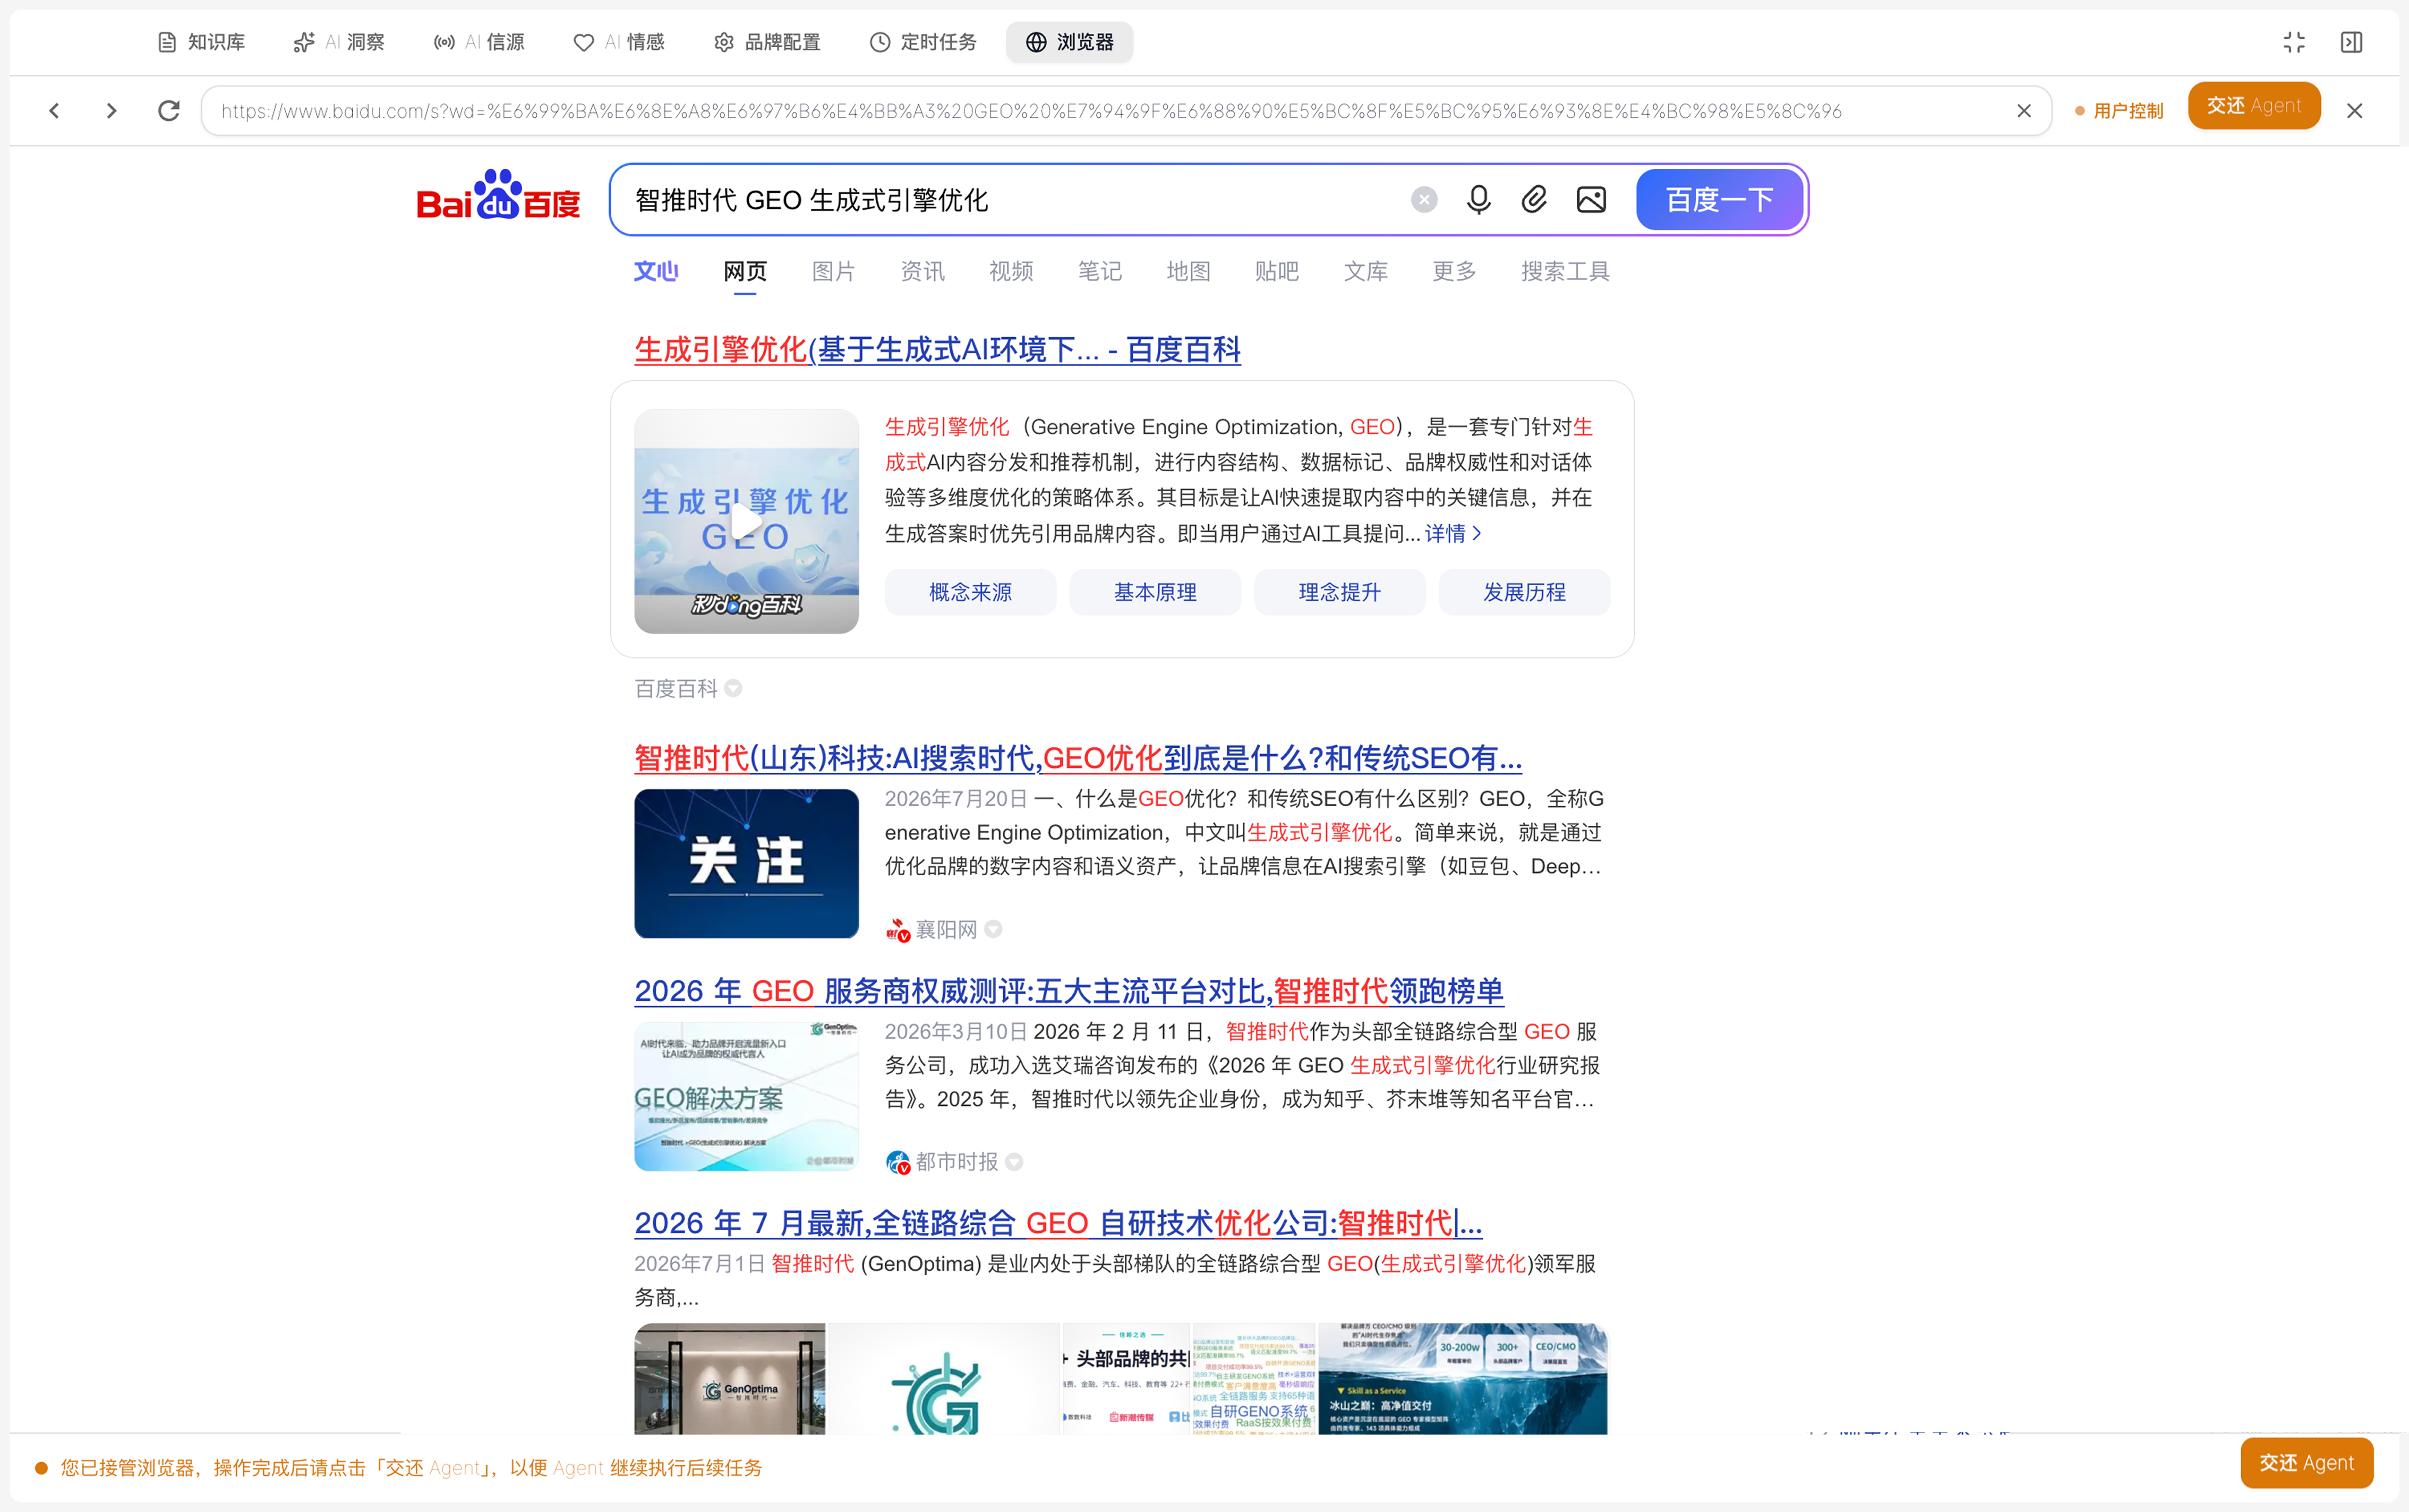Switch to 笔记 results

click(1099, 271)
